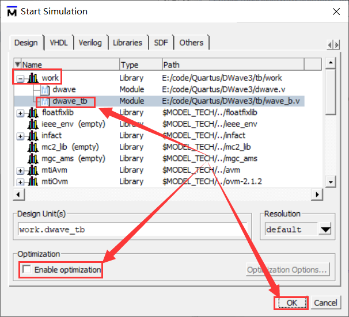This screenshot has height=317, width=349.
Task: Click the floatfixlib library icon
Action: pyautogui.click(x=33, y=113)
